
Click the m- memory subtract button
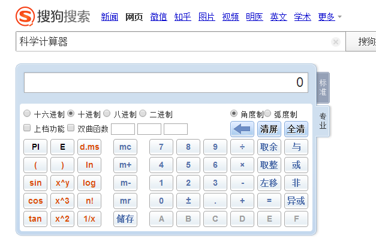[125, 183]
